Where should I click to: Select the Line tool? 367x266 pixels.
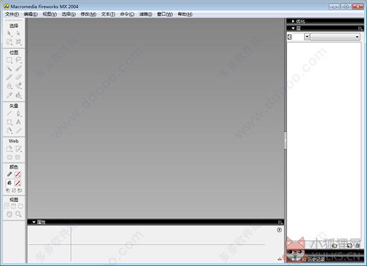[9, 114]
